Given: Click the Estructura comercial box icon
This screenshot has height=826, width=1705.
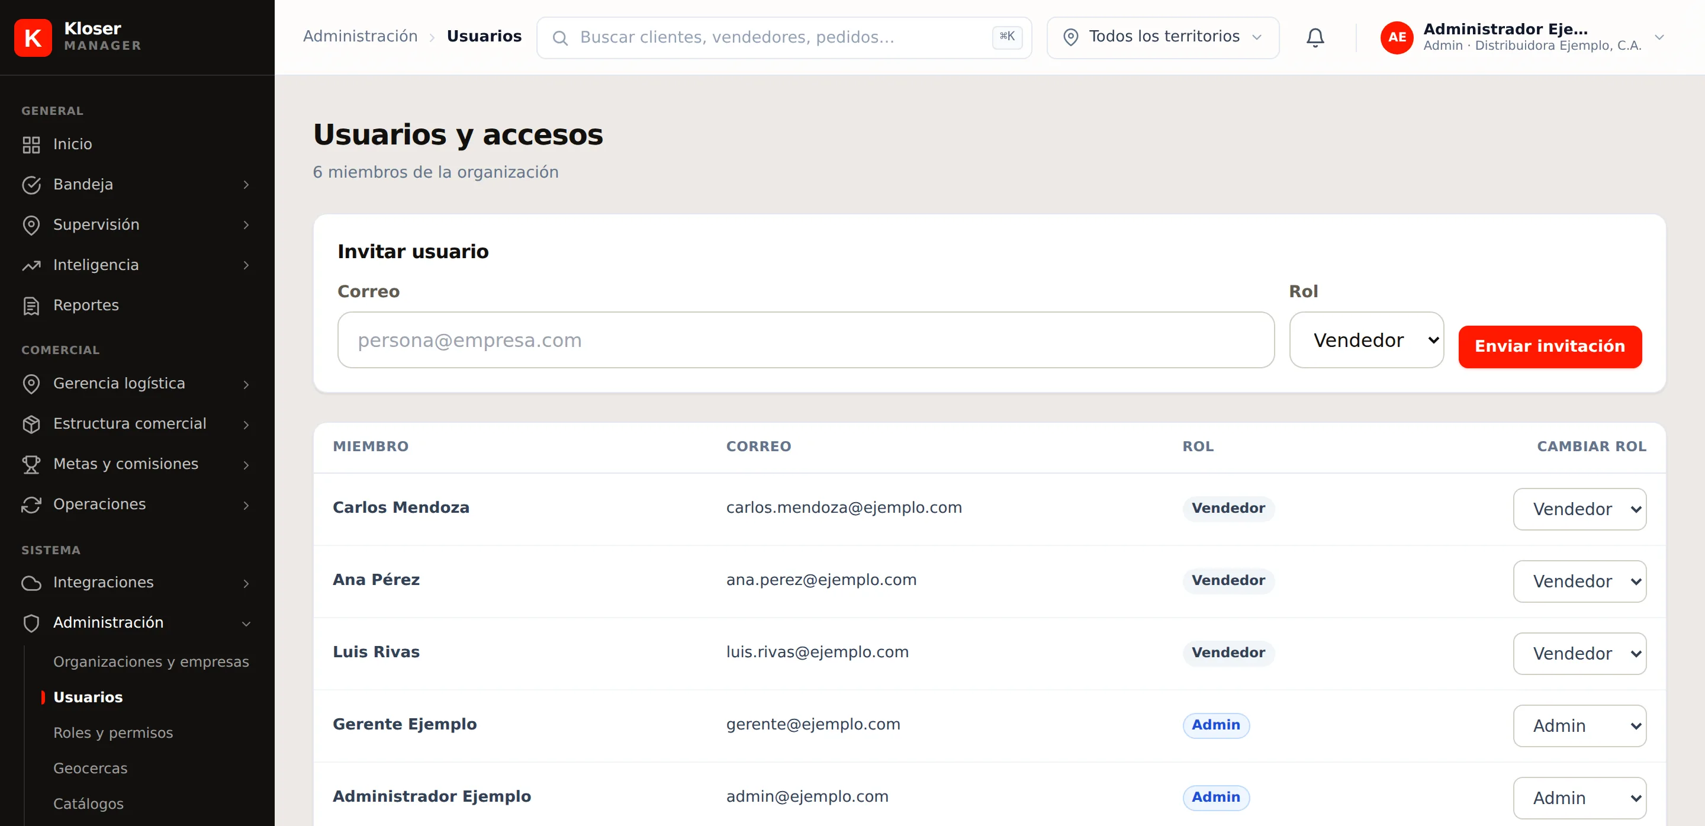Looking at the screenshot, I should 31,425.
